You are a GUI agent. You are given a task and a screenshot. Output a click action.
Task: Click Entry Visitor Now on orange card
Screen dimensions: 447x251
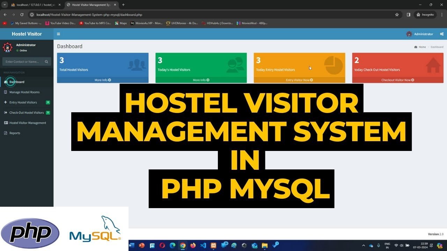pyautogui.click(x=299, y=80)
